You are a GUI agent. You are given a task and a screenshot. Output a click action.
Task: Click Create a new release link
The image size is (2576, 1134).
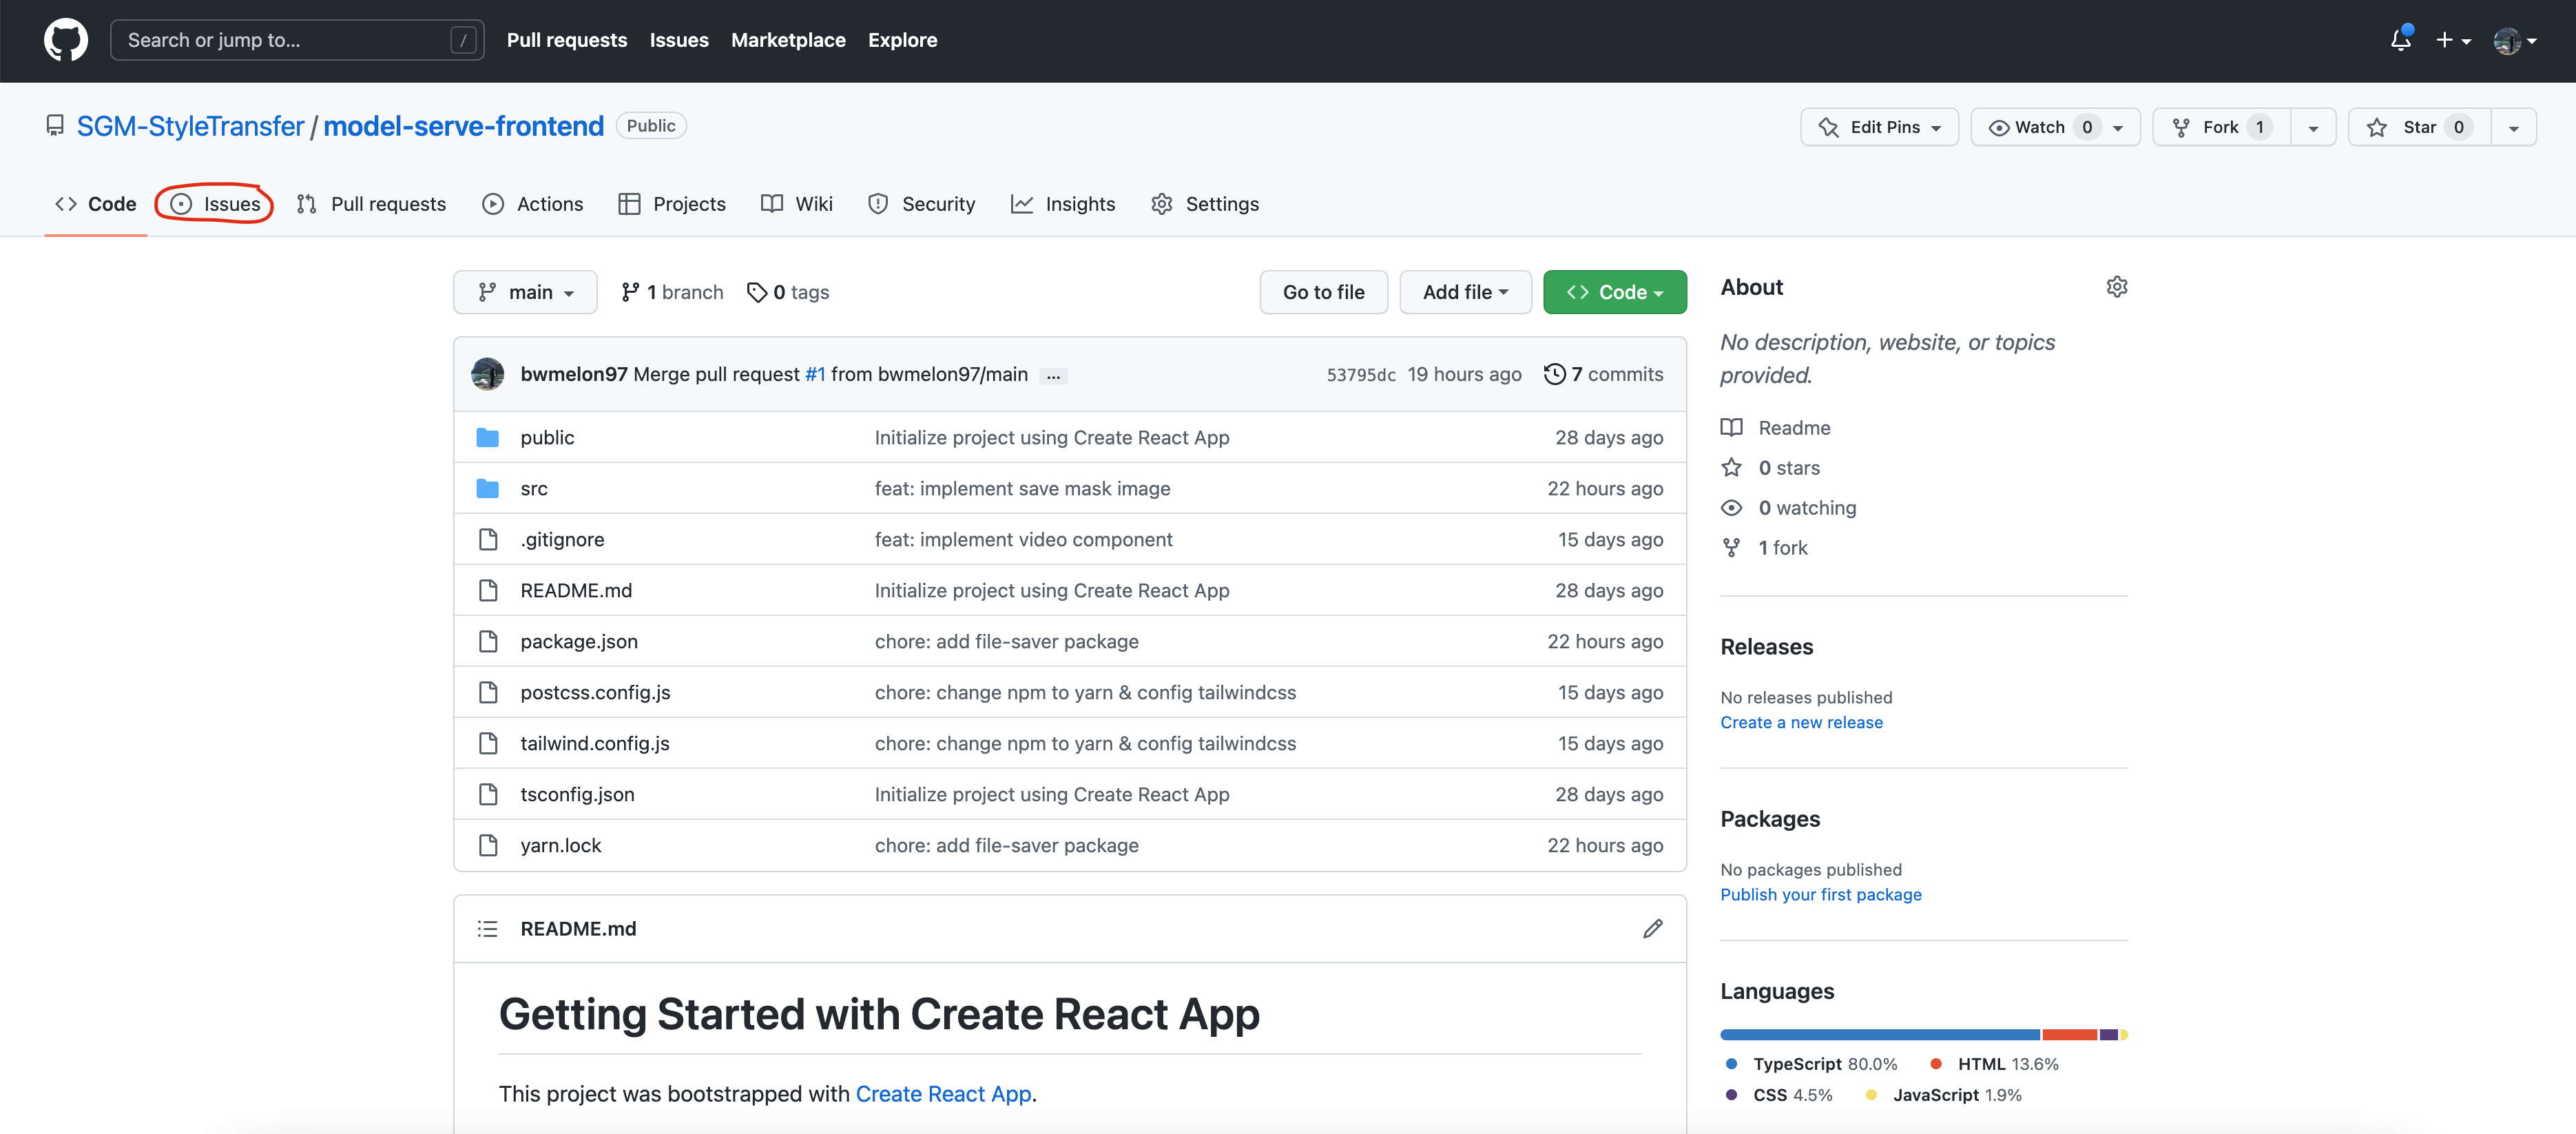pyautogui.click(x=1800, y=722)
